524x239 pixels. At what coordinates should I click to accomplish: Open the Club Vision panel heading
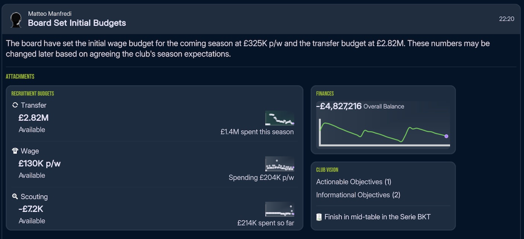tap(327, 170)
